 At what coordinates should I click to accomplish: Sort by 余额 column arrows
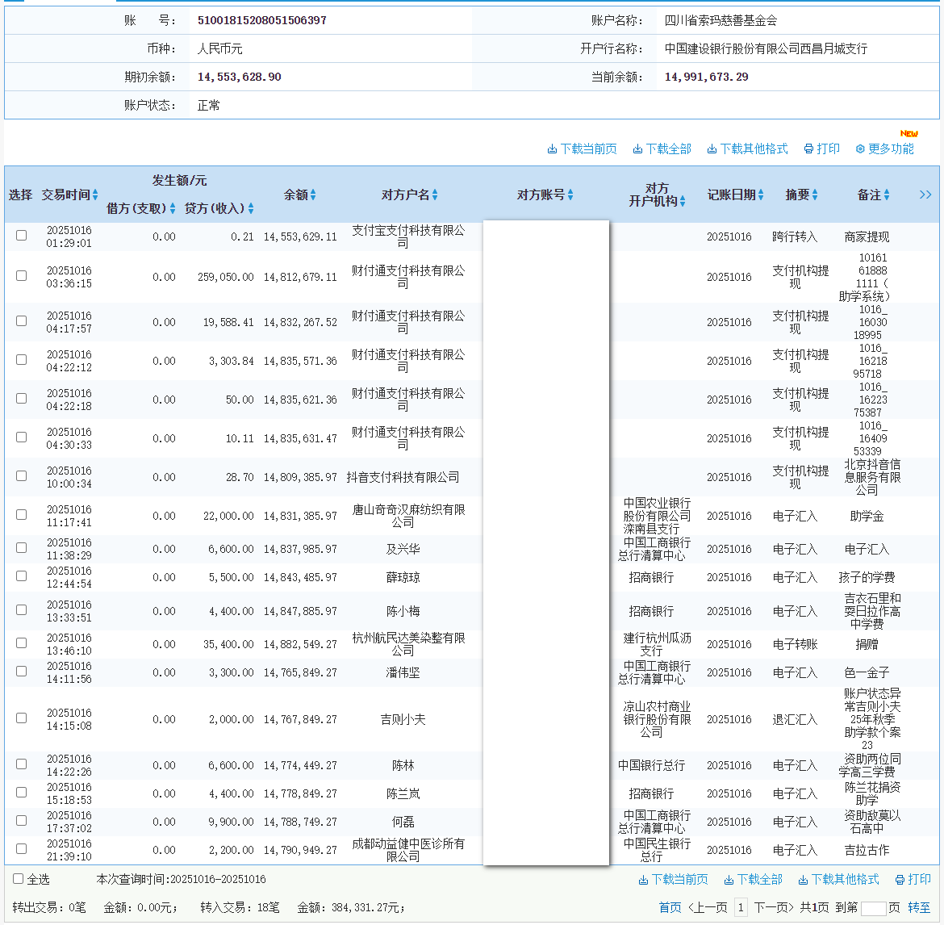[314, 195]
